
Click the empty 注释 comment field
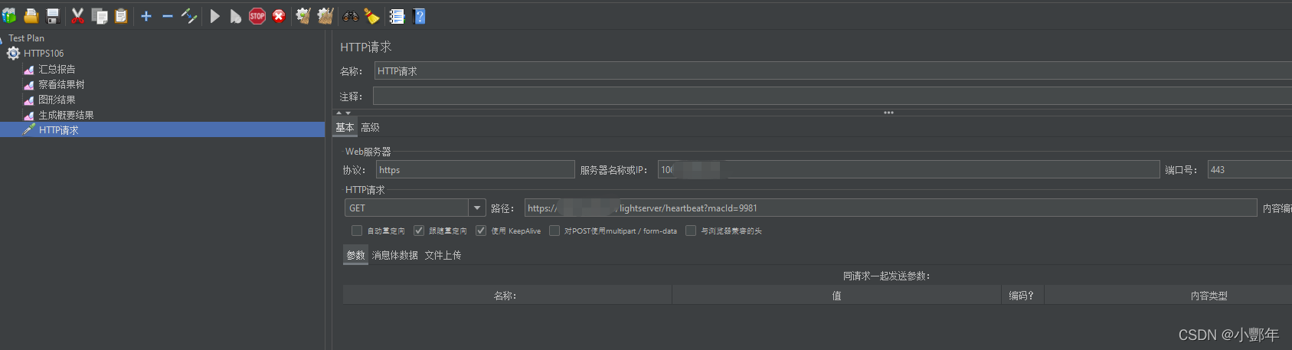click(832, 96)
